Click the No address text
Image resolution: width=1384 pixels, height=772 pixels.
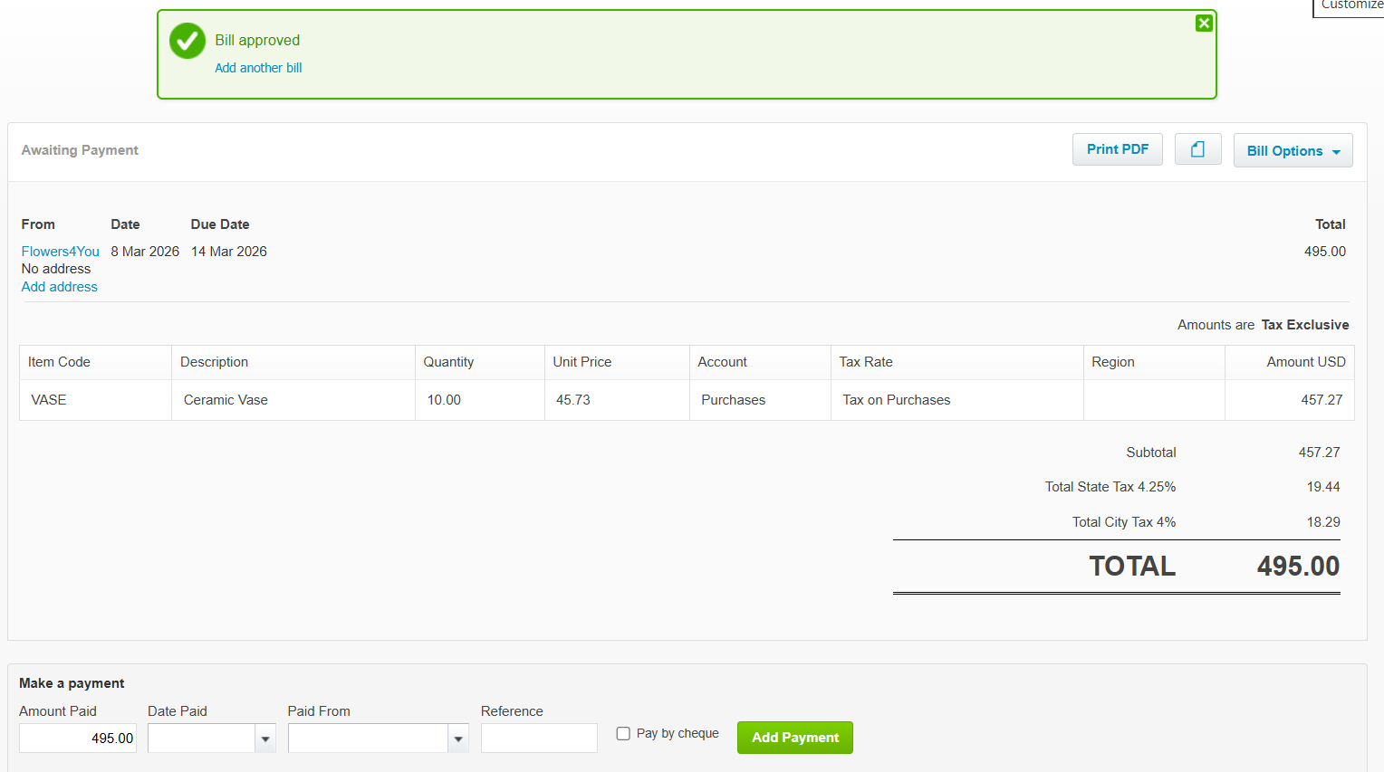coord(56,269)
